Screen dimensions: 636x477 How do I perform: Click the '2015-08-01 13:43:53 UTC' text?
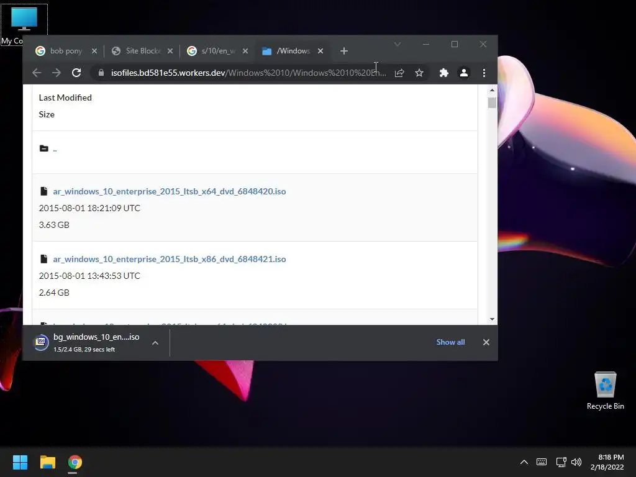[x=89, y=276]
